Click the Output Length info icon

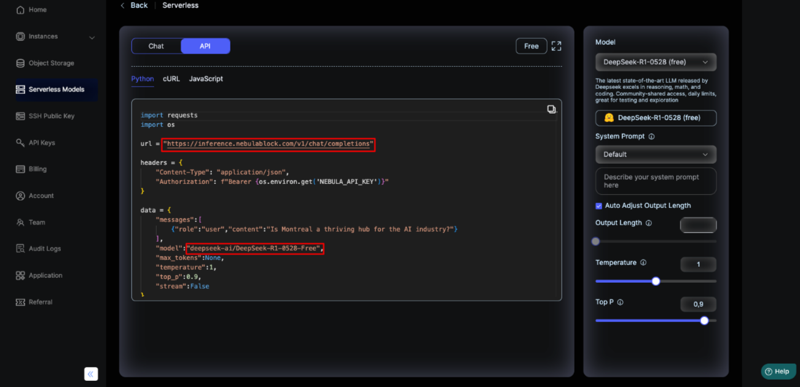point(648,223)
